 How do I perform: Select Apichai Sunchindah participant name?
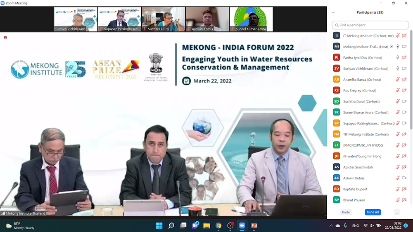tap(358, 167)
